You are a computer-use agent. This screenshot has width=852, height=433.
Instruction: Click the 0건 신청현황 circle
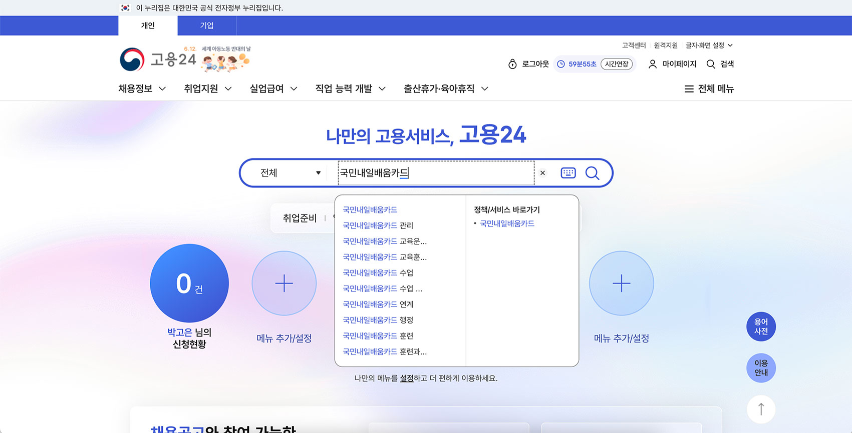(189, 283)
